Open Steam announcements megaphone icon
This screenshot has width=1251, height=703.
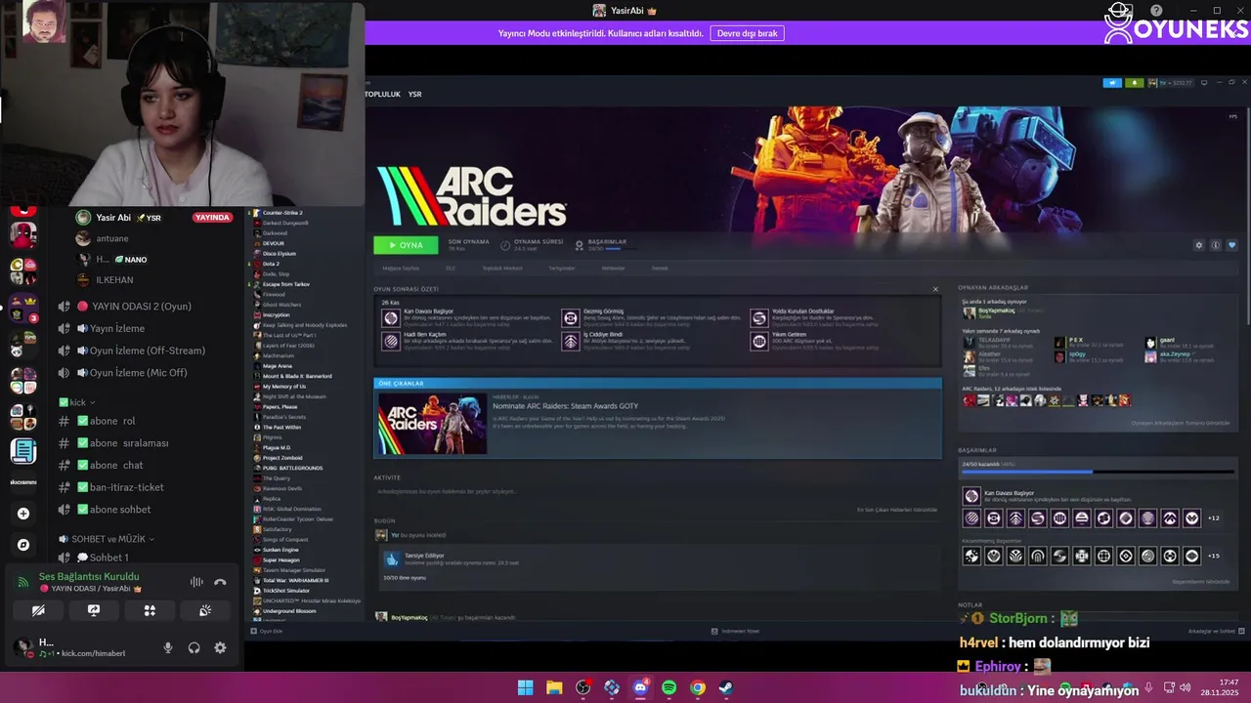coord(1112,83)
